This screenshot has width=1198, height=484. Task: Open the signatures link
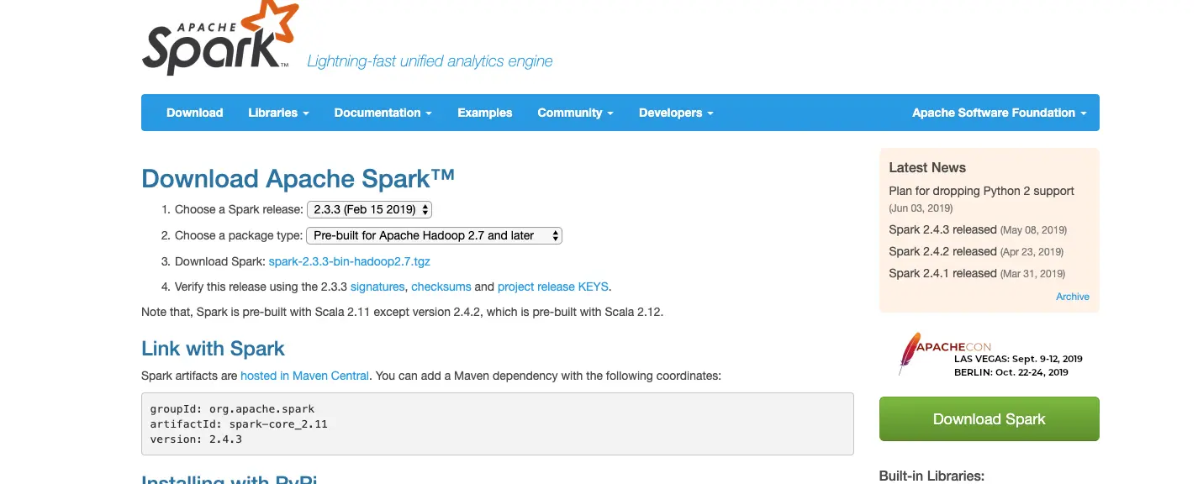click(x=377, y=287)
